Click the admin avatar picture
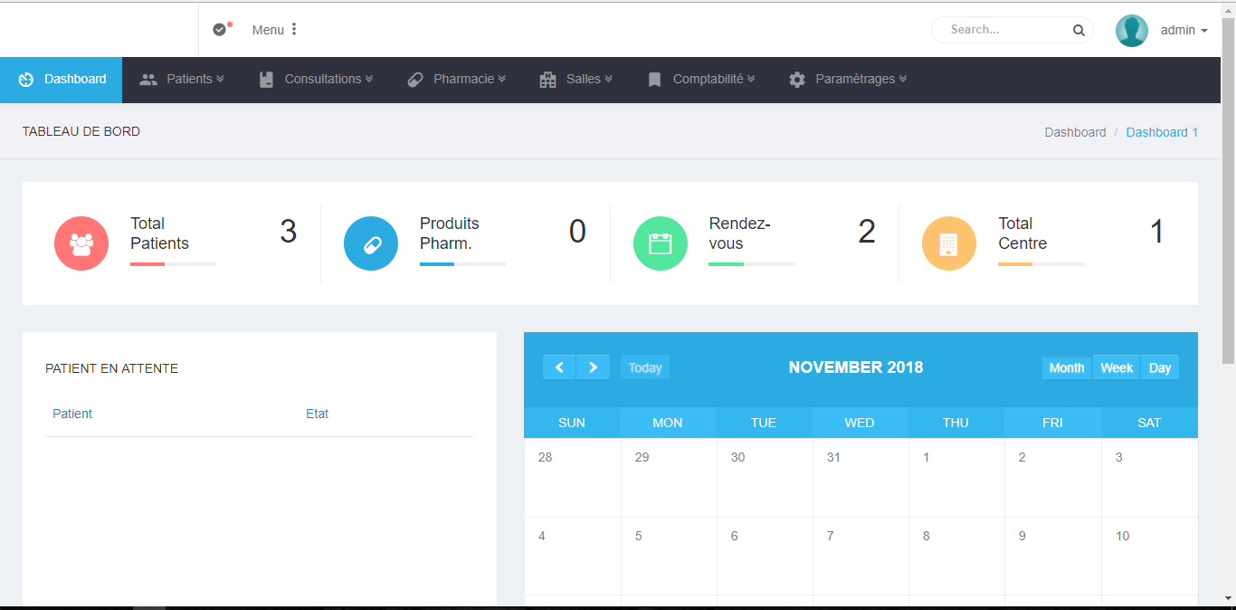 coord(1131,31)
